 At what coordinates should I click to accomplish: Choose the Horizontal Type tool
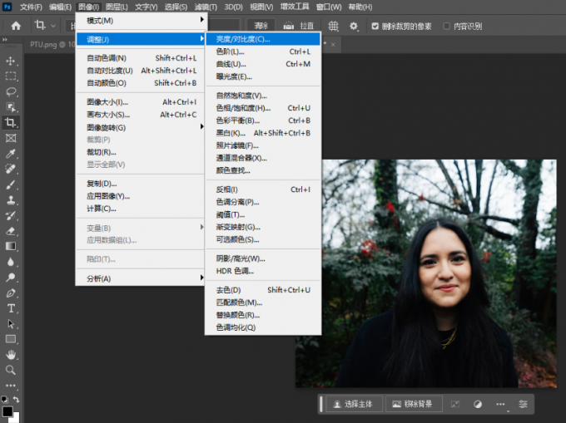(x=11, y=308)
